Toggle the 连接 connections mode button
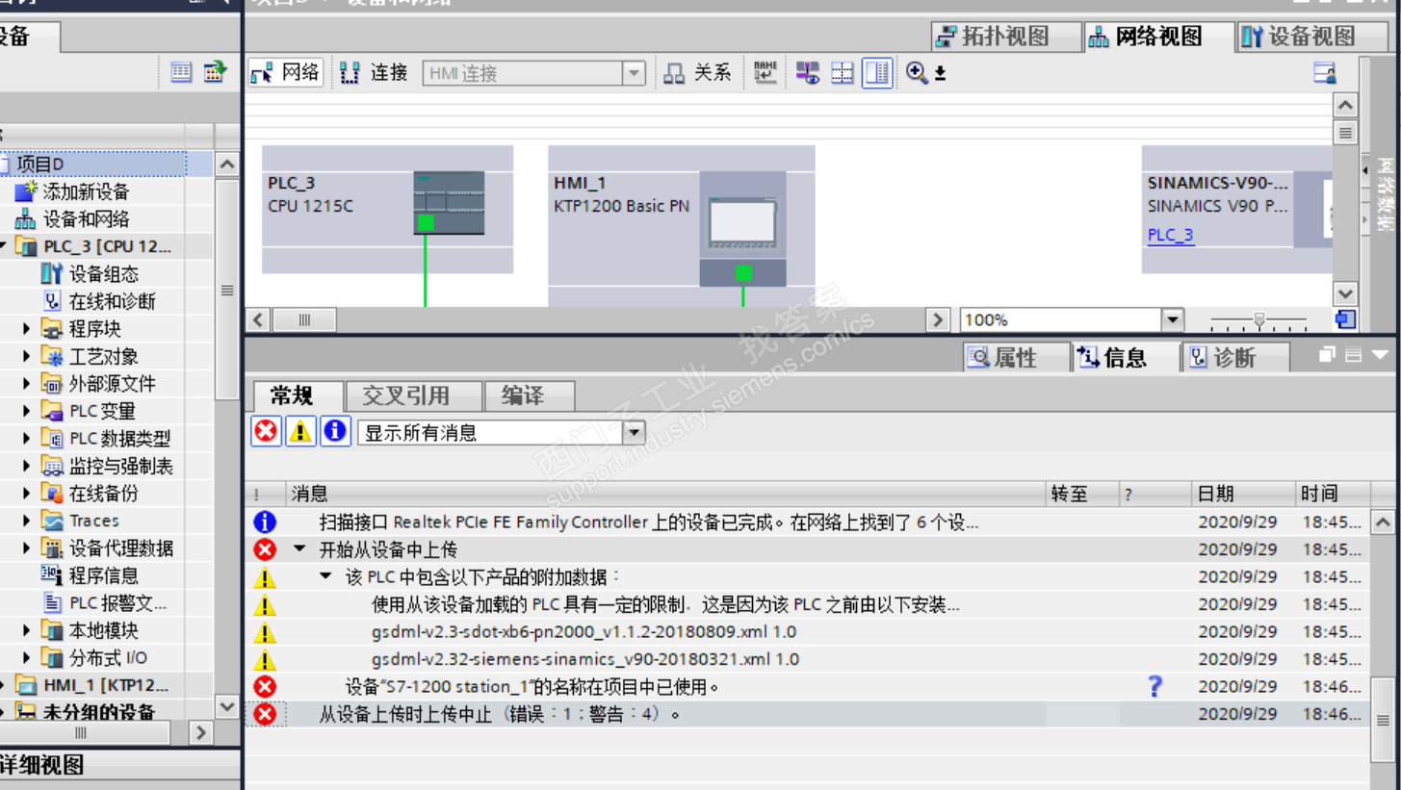Viewport: 1401px width, 790px height. click(375, 72)
